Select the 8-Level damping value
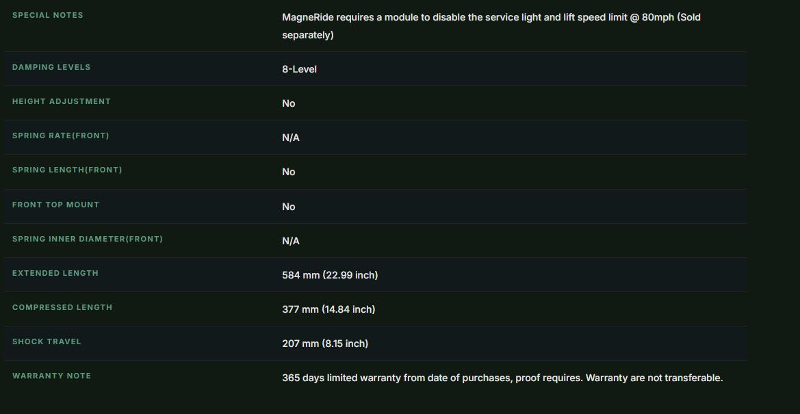The height and width of the screenshot is (414, 800). point(300,69)
